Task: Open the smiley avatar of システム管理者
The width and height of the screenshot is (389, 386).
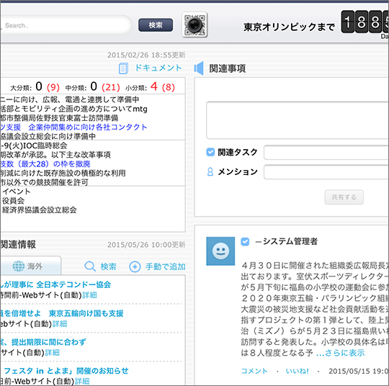Action: (220, 251)
